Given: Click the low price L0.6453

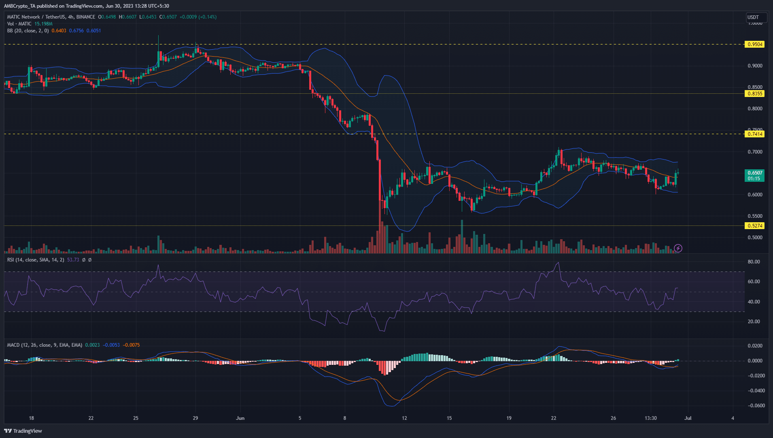Looking at the screenshot, I should point(148,17).
